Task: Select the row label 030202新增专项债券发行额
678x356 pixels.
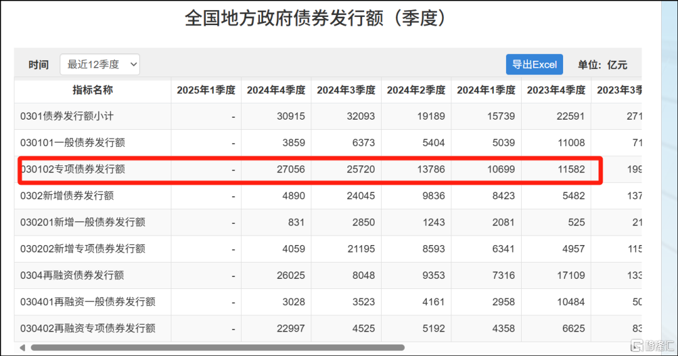Action: point(83,249)
